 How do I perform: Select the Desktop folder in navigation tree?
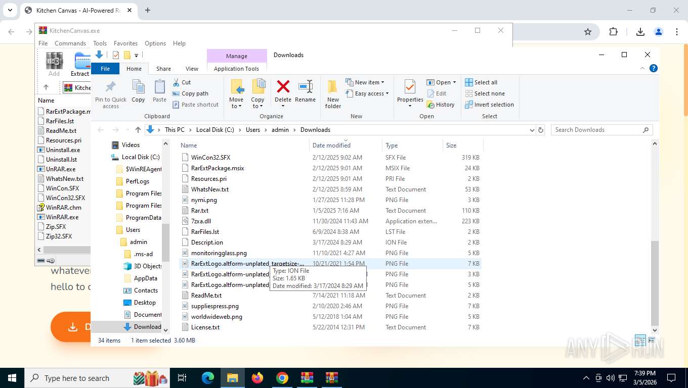pos(145,303)
